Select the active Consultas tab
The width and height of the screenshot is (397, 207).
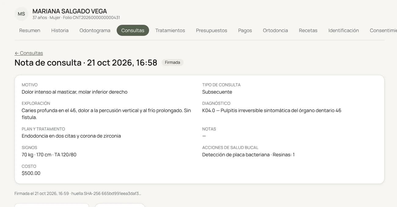click(133, 31)
